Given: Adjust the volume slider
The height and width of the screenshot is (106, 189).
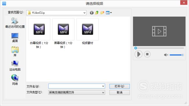Looking at the screenshot, I should pyautogui.click(x=176, y=55).
